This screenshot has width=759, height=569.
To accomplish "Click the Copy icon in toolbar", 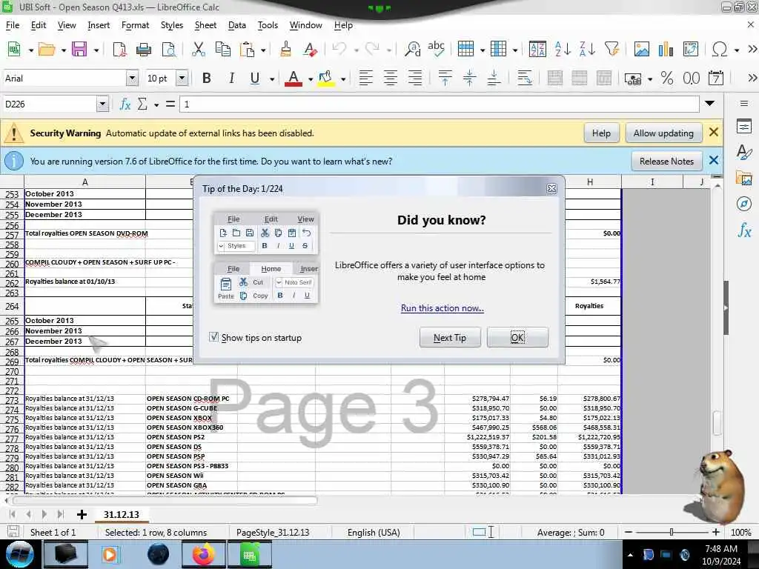I will tap(222, 49).
